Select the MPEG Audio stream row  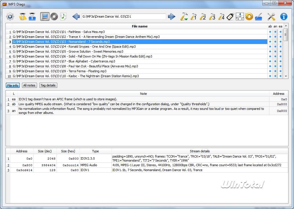(x=149, y=165)
